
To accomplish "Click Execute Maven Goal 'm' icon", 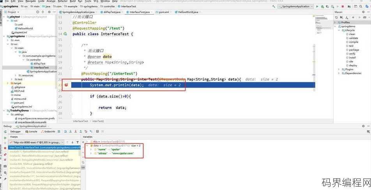I will pos(365,17).
